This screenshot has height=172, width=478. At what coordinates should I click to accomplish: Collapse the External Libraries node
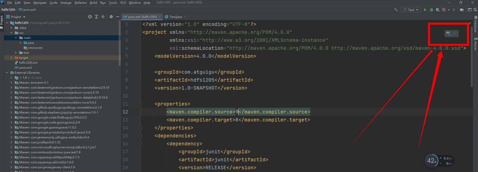[x=7, y=73]
